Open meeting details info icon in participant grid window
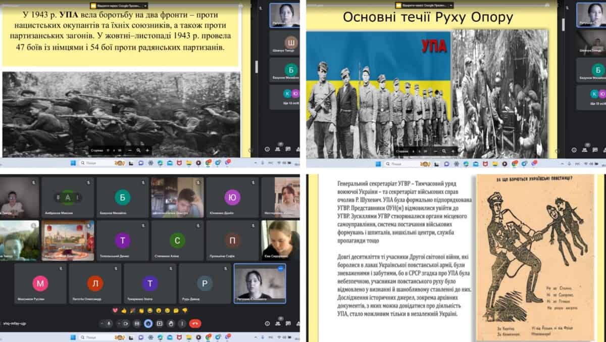The height and width of the screenshot is (342, 606). click(x=268, y=323)
